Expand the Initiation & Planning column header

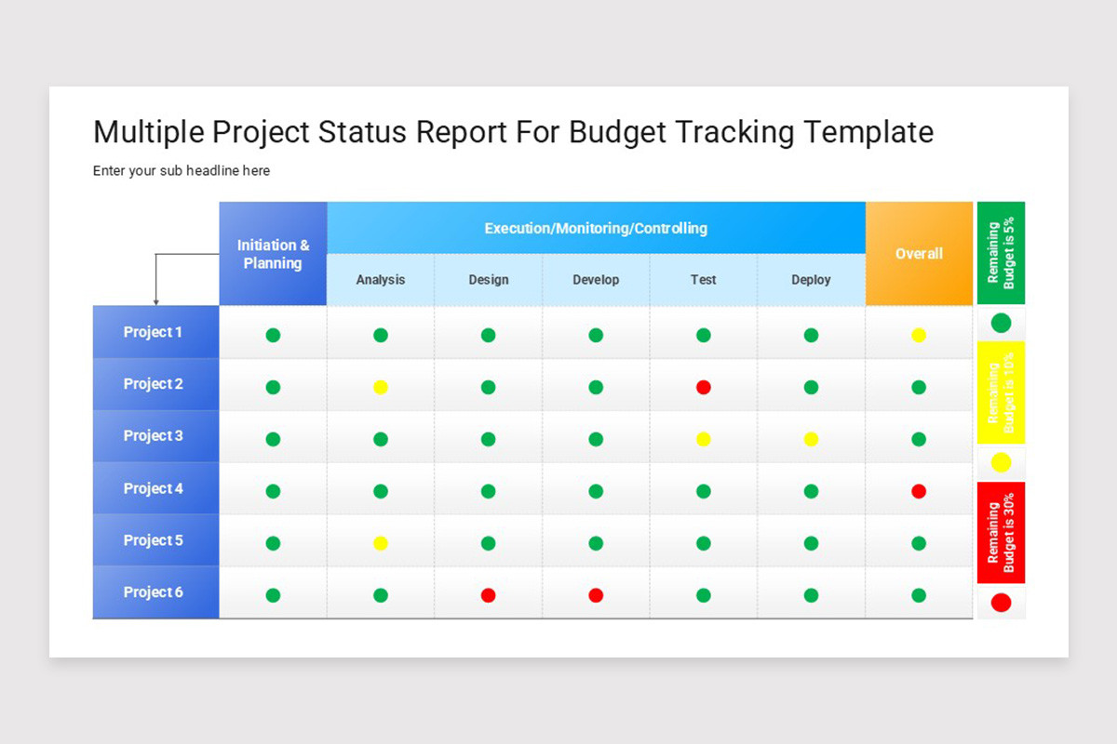(273, 253)
